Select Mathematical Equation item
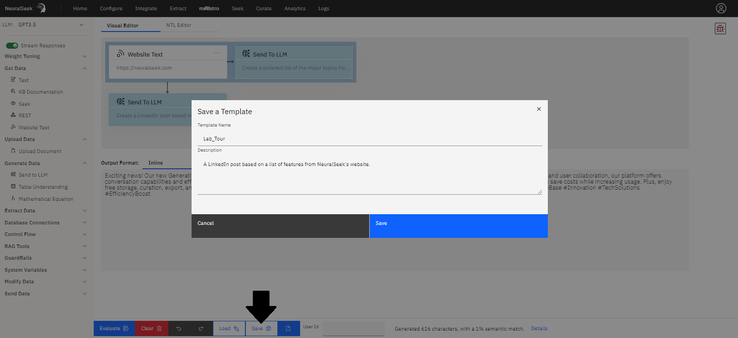738x338 pixels. [46, 199]
